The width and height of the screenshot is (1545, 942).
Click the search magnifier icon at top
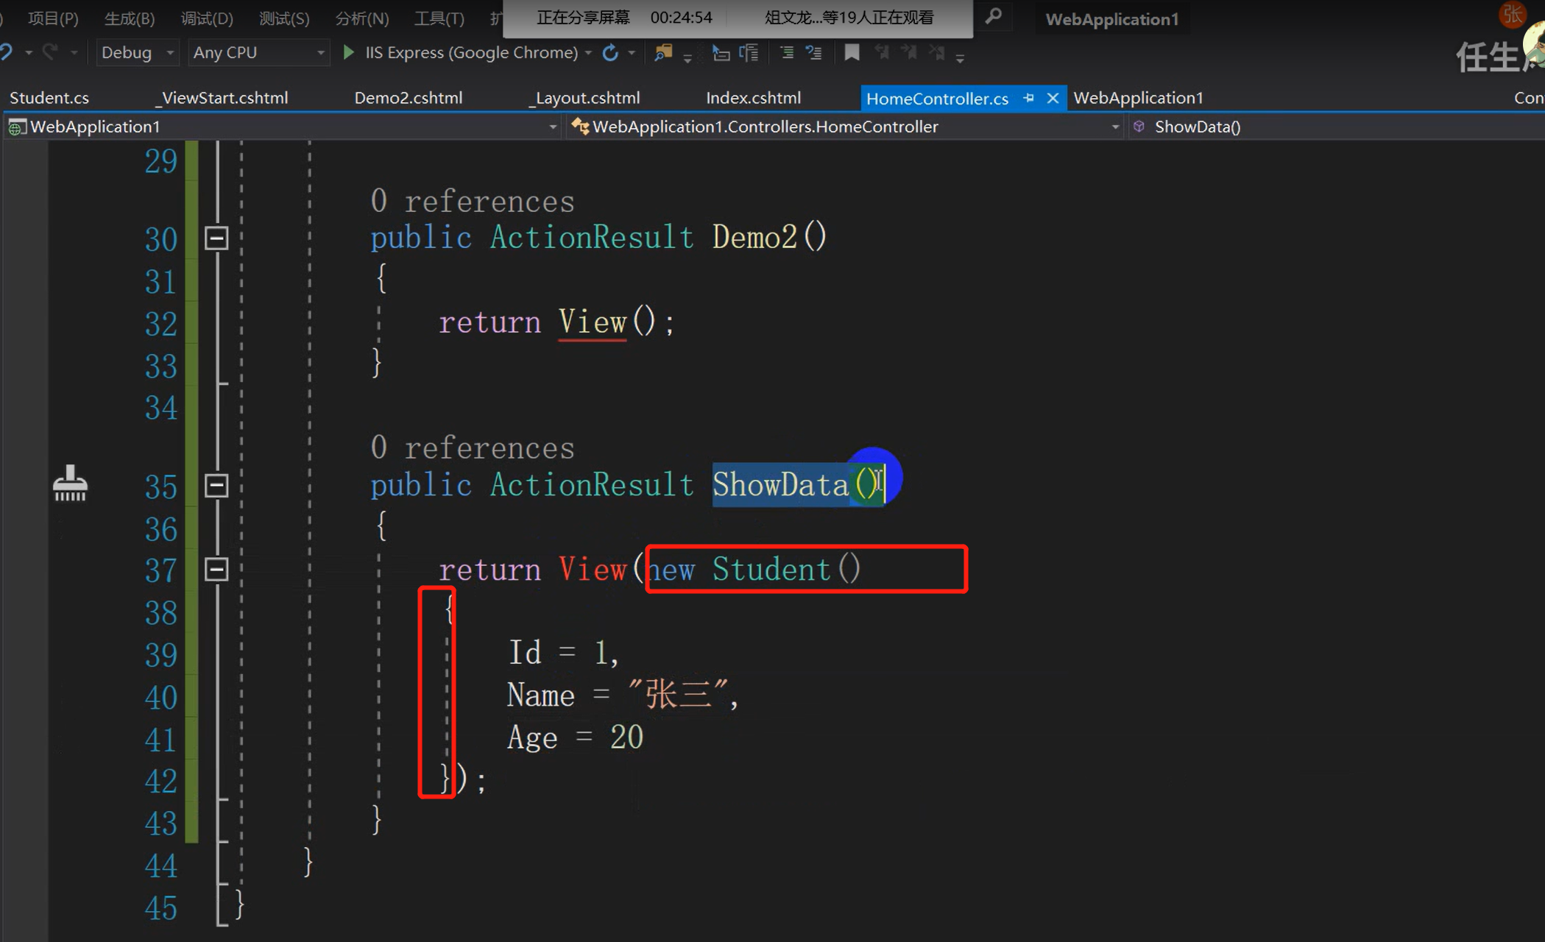click(993, 16)
